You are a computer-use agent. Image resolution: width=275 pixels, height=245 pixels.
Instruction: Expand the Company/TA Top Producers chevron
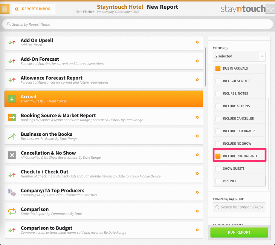click(197, 192)
